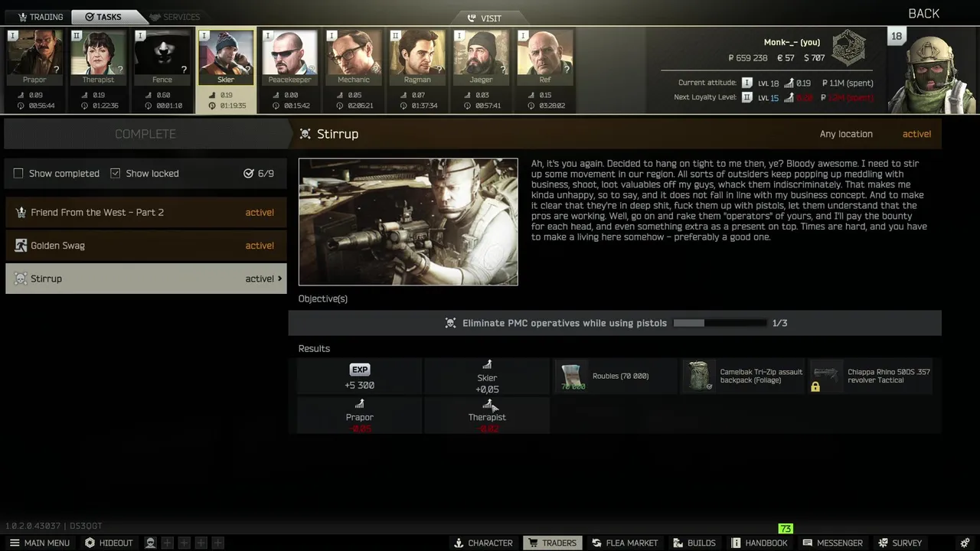Click the COMPLETE button
Image resolution: width=980 pixels, height=551 pixels.
click(x=145, y=134)
